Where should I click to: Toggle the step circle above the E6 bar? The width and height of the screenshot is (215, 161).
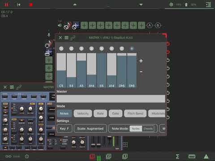pos(102,49)
